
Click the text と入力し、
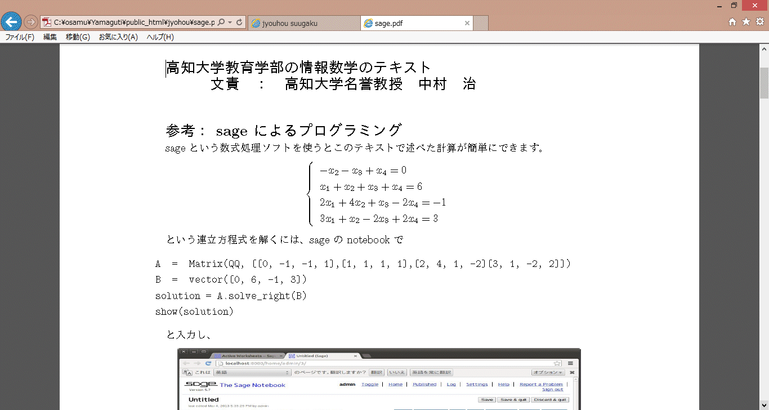pos(189,335)
